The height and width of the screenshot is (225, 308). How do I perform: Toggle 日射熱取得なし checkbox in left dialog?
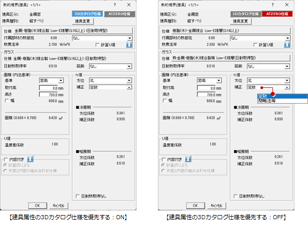click(x=77, y=196)
